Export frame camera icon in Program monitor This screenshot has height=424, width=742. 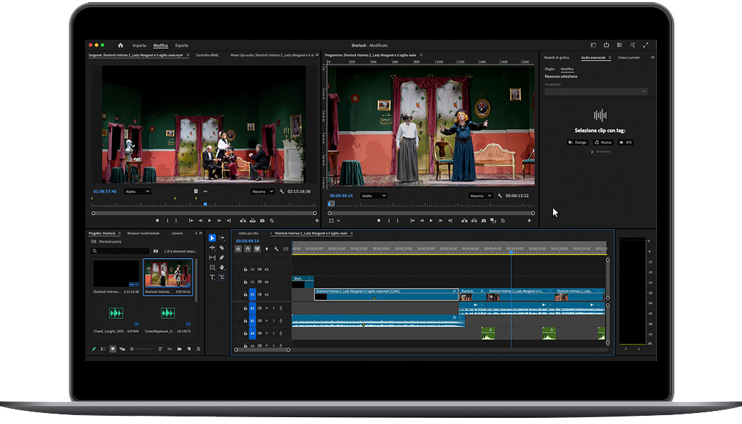484,221
